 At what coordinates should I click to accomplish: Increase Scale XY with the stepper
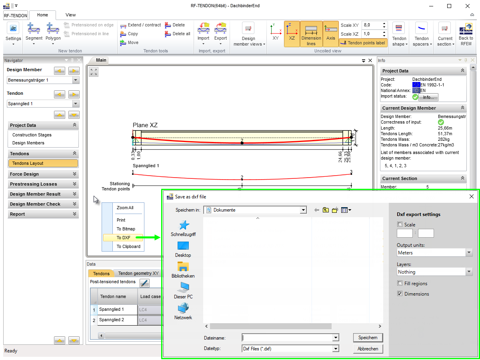click(383, 23)
